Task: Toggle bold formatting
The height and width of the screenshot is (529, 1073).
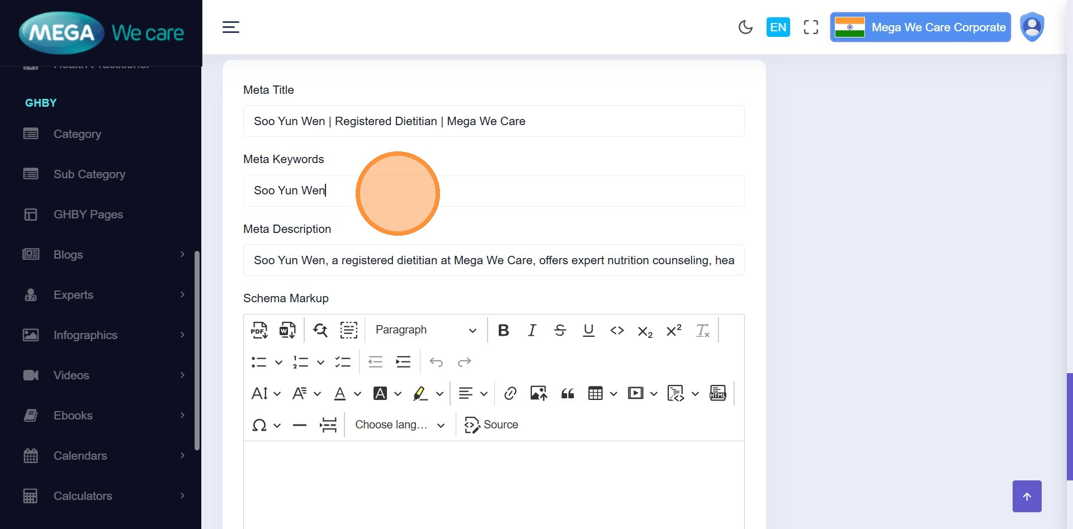Action: pyautogui.click(x=503, y=330)
